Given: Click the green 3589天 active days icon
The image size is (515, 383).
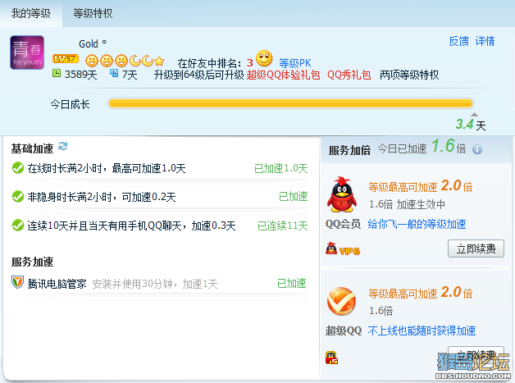Looking at the screenshot, I should [57, 73].
